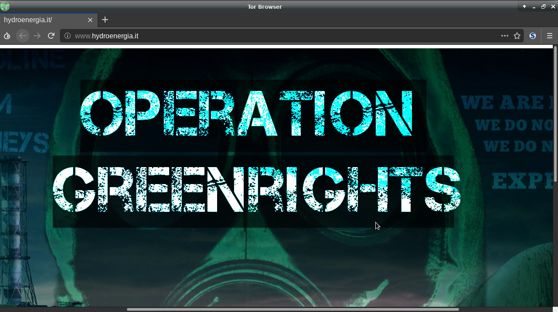
Task: Go back to the previous page
Action: click(x=23, y=36)
